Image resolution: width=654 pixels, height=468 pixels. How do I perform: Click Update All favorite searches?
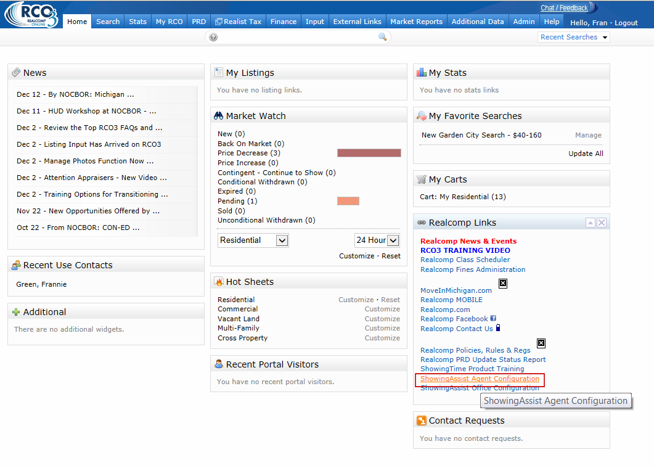(586, 154)
